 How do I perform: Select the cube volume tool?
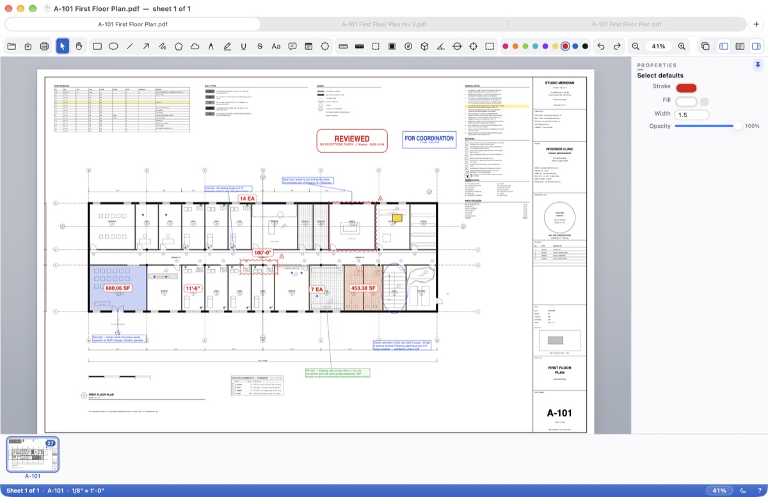424,46
